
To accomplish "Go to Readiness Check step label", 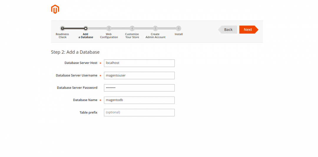I will tap(62, 36).
